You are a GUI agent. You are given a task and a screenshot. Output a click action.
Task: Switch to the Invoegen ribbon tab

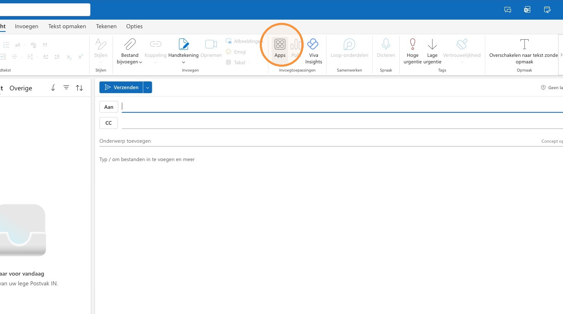tap(27, 26)
